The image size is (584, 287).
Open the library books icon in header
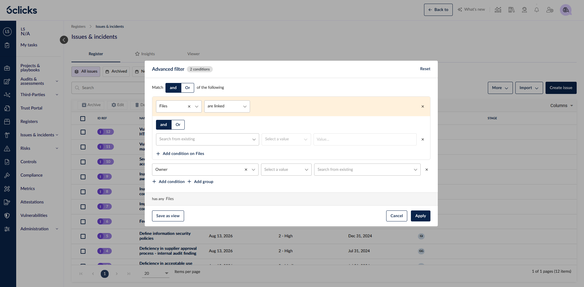coord(511,10)
